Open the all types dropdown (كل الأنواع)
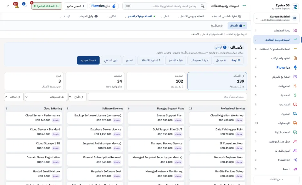The height and width of the screenshot is (185, 302). [77, 97]
